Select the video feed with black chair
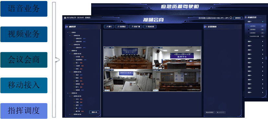 click(177, 58)
